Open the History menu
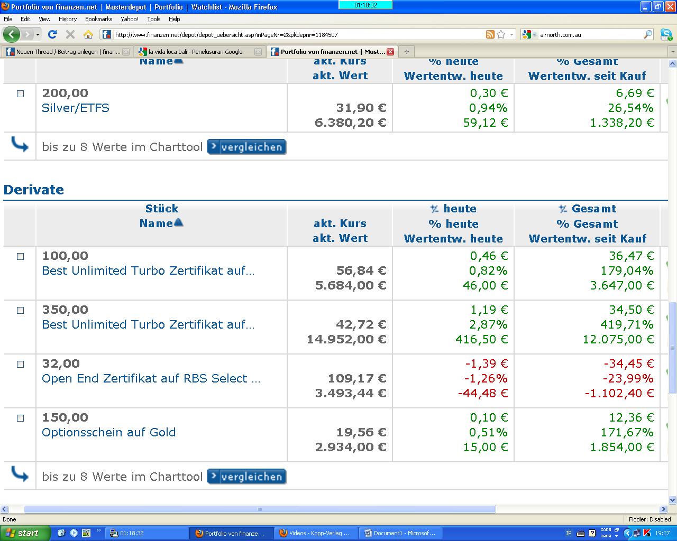 68,19
